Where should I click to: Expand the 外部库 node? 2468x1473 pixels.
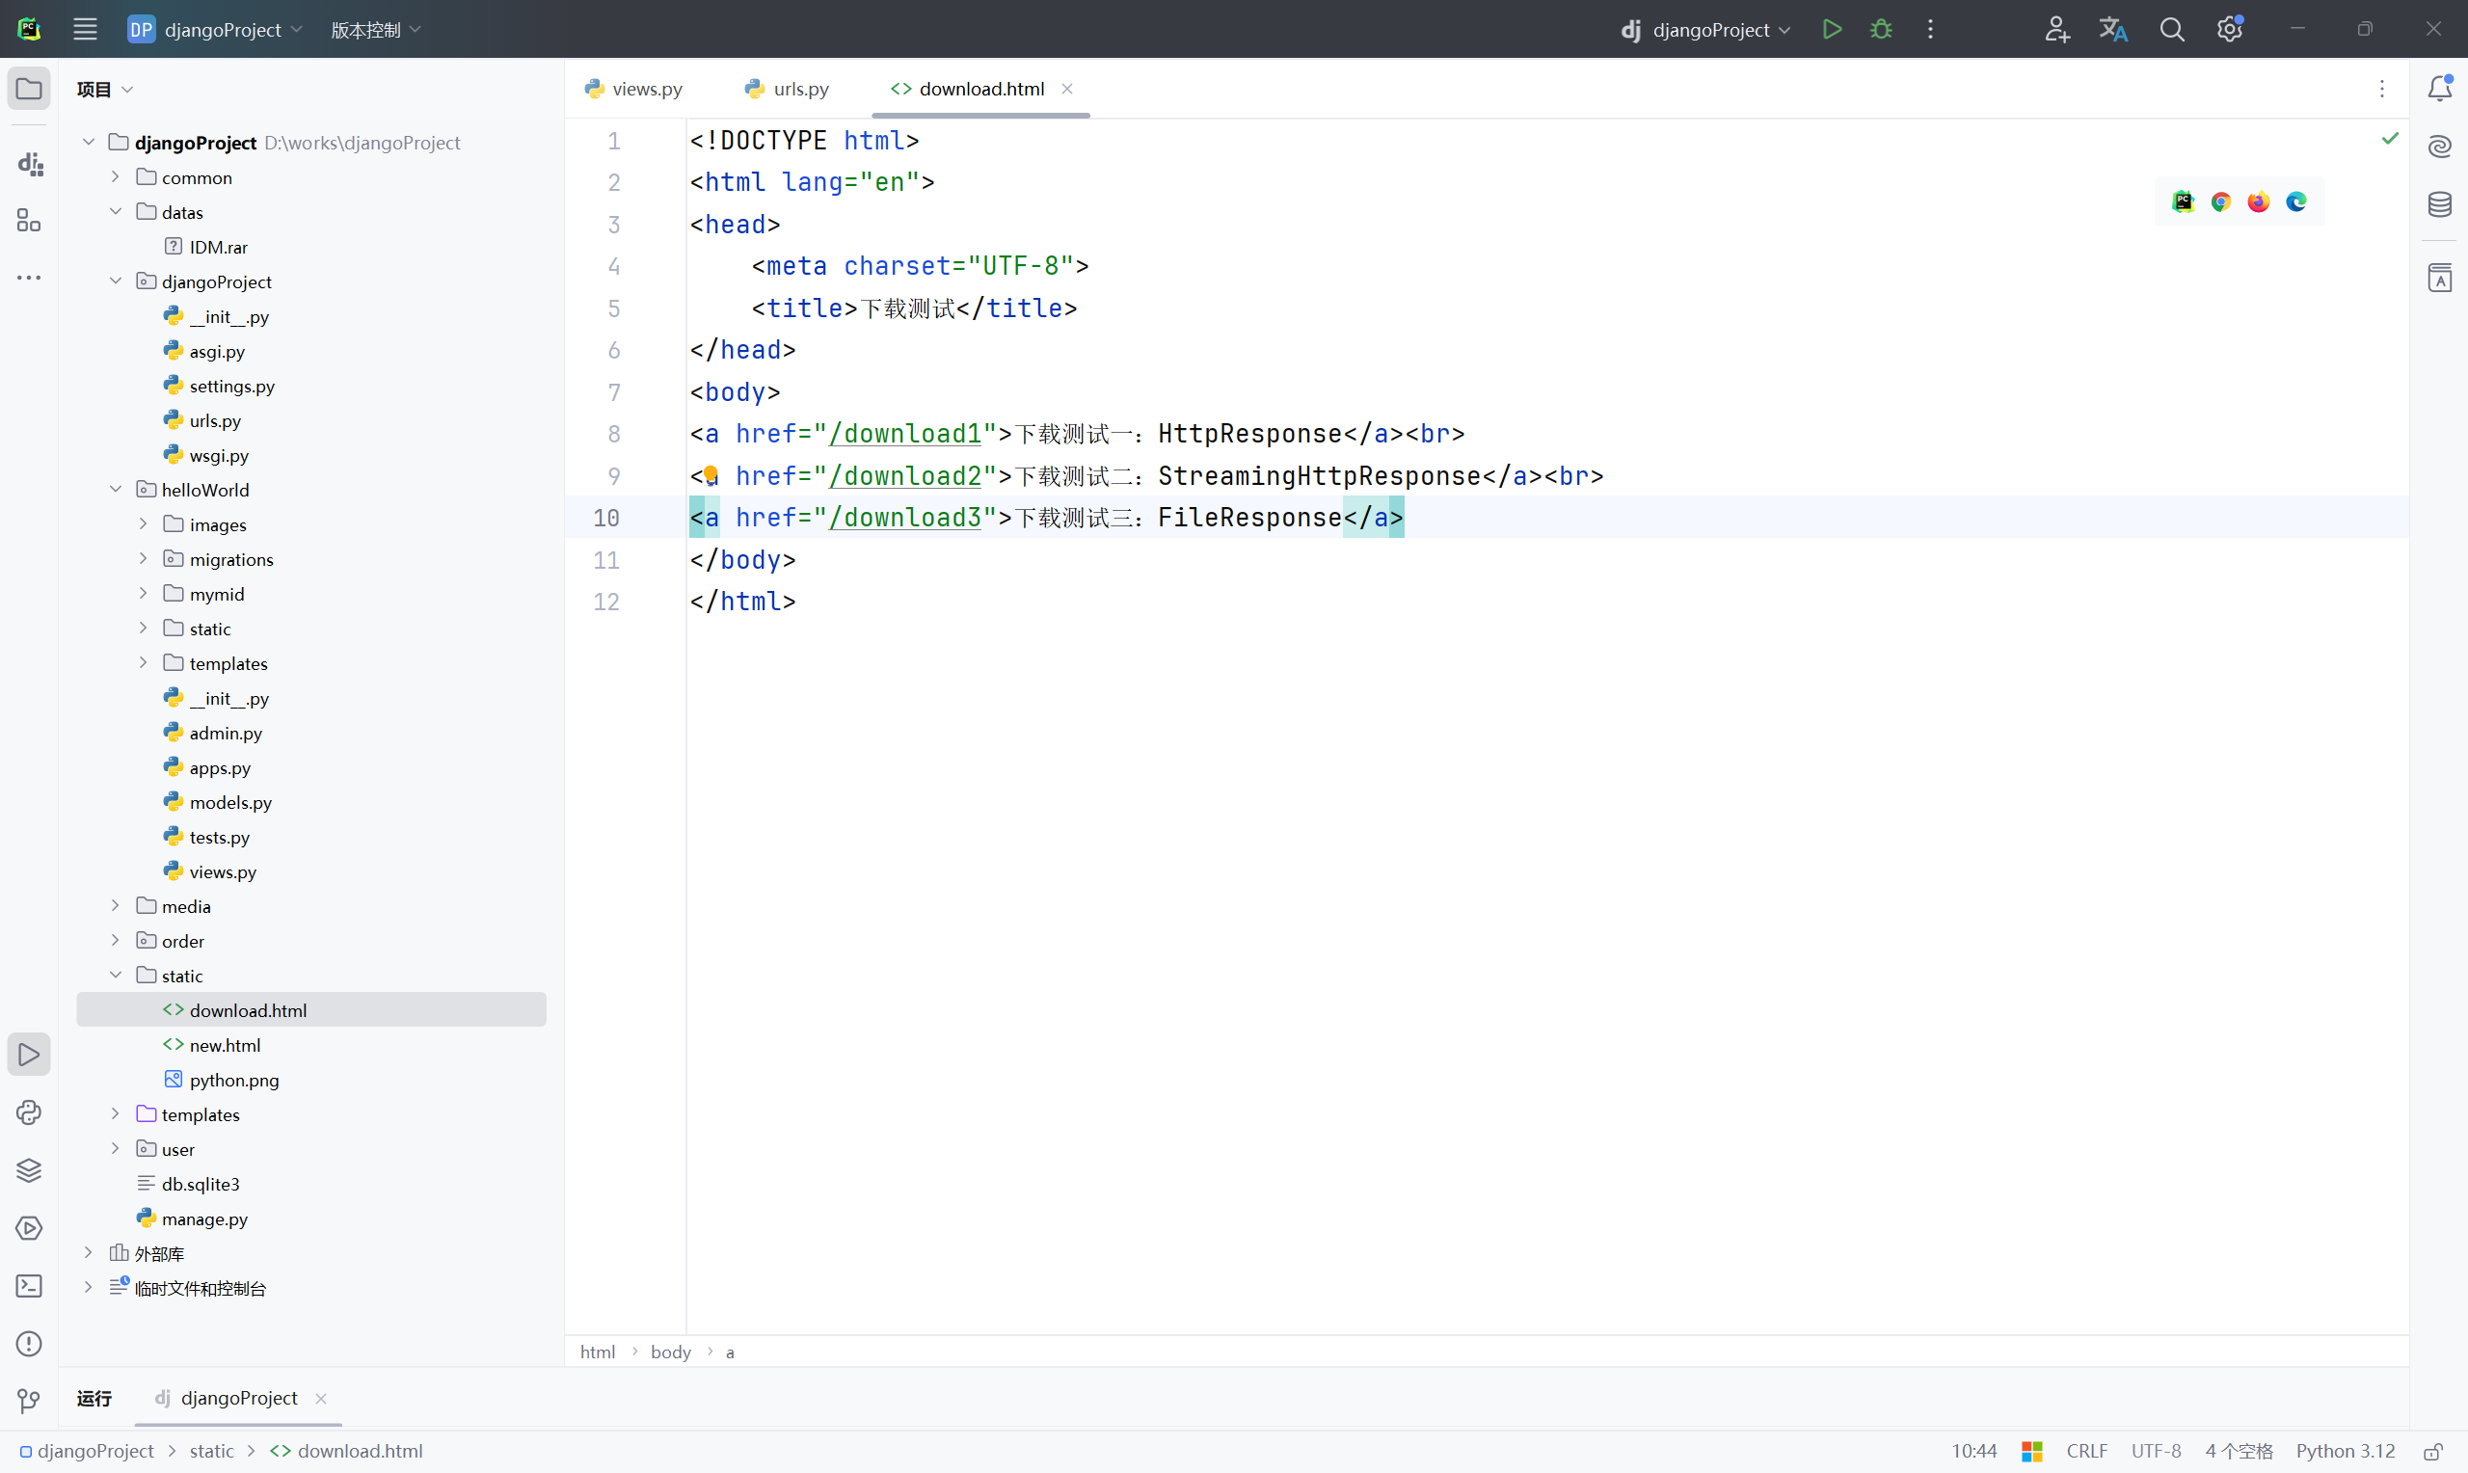pos(88,1252)
